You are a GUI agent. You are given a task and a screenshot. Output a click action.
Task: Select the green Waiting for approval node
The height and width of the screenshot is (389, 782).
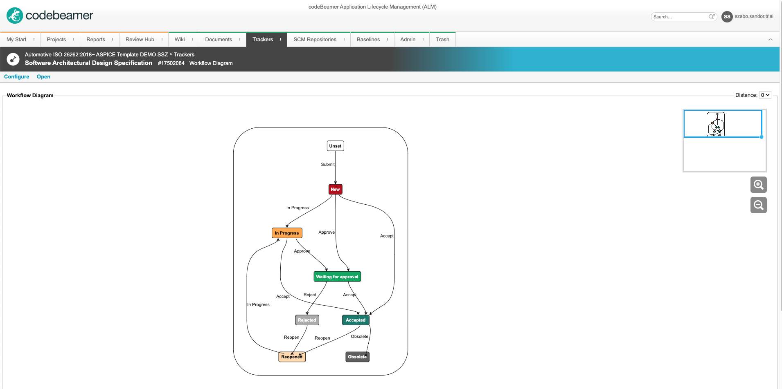tap(337, 277)
